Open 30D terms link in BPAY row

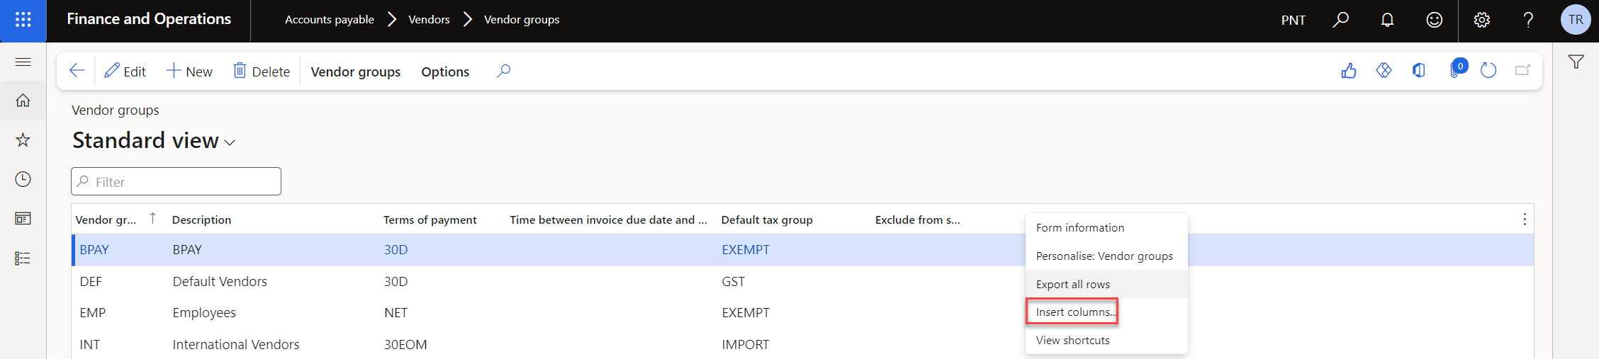pyautogui.click(x=395, y=249)
